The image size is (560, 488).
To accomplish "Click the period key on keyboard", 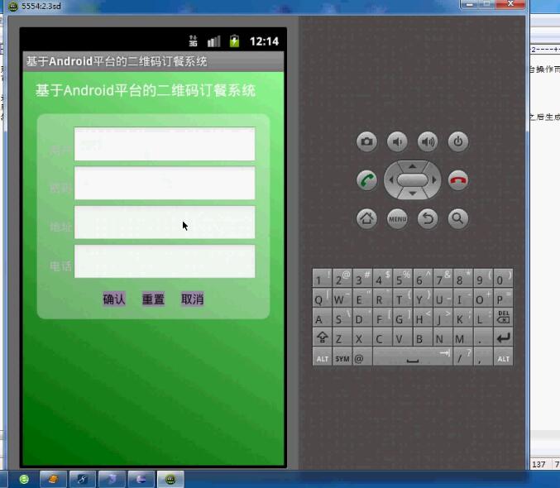I will click(483, 337).
